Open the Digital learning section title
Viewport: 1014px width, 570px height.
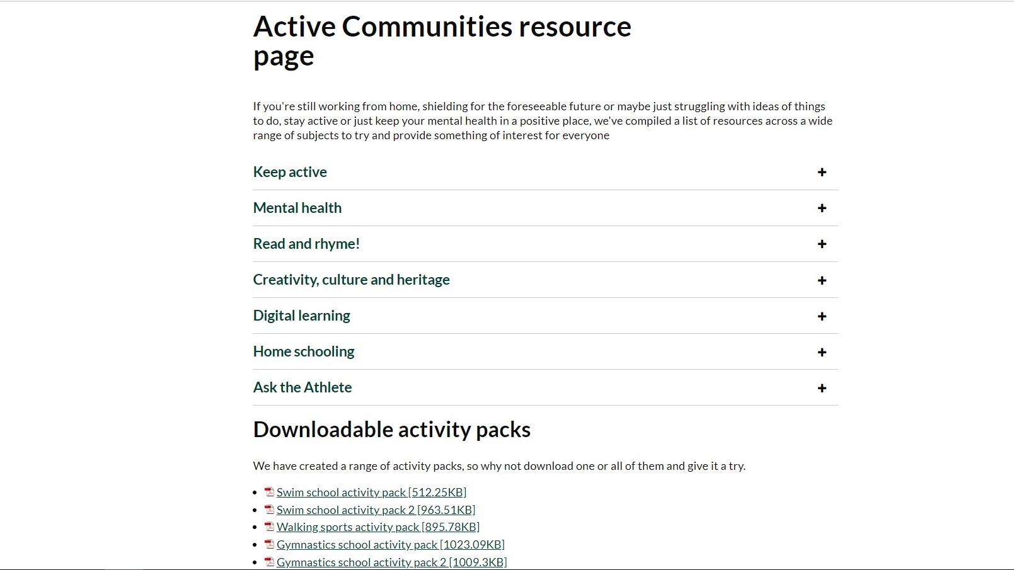coord(302,316)
